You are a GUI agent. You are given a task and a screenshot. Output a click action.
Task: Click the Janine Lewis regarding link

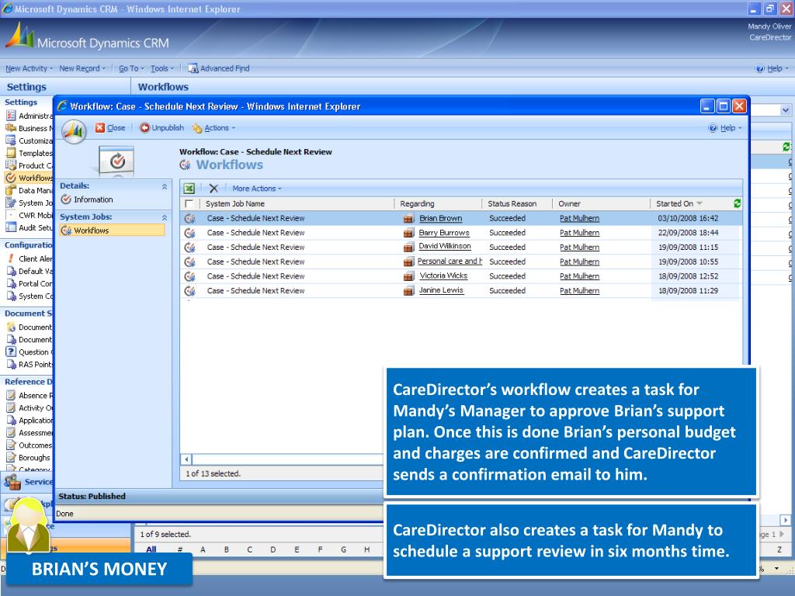[x=441, y=290]
